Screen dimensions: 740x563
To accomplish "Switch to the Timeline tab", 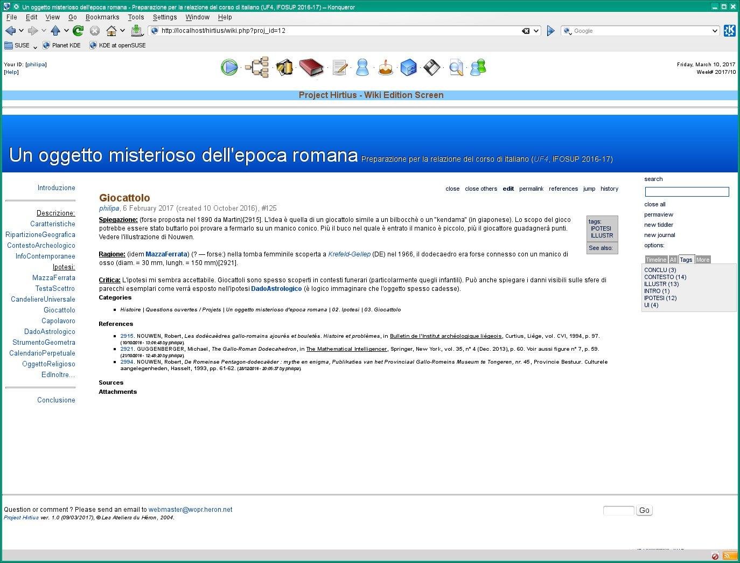I will pyautogui.click(x=656, y=260).
